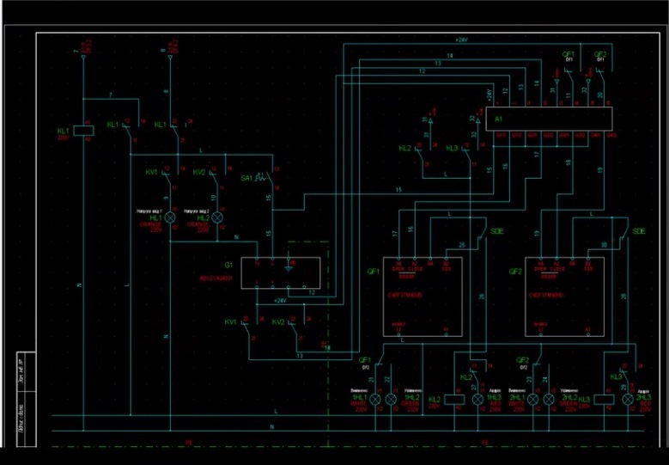Select the QF1 motor drive block
The image size is (669, 465).
click(x=423, y=297)
